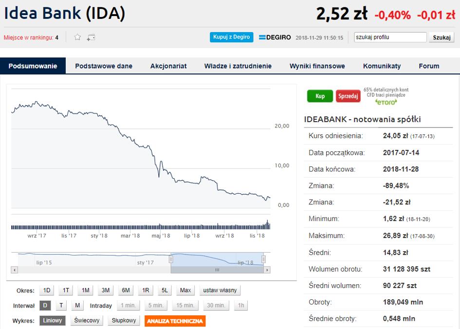The image size is (460, 329).
Task: Select 15 min. intraday interval
Action: coord(185,306)
